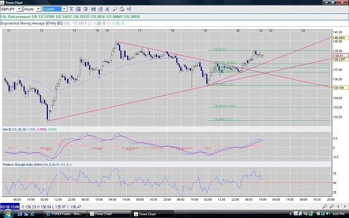Click the list panel icon next to the layout icon
The image size is (349, 218).
tap(85, 9)
